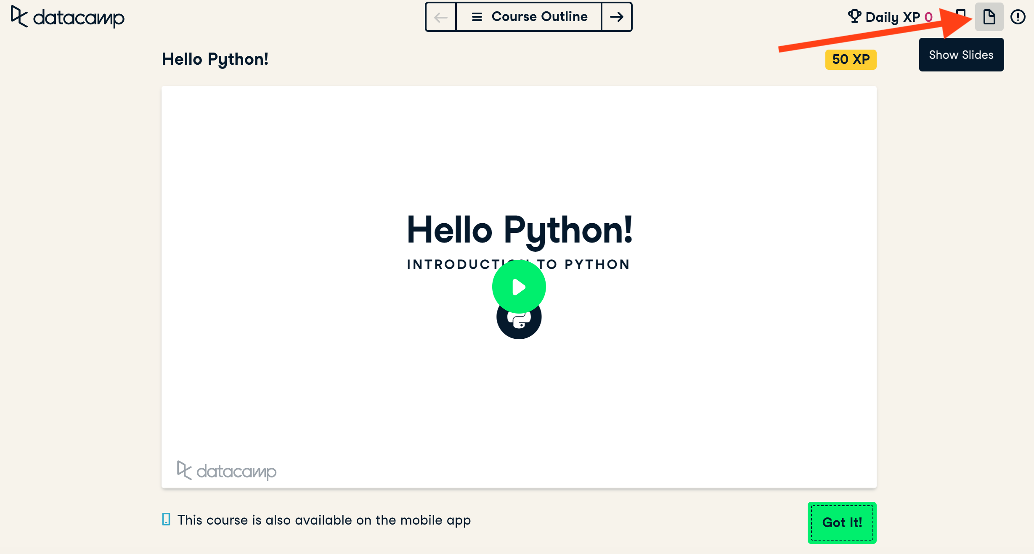
Task: Click the yellow 50 XP badge
Action: tap(851, 59)
